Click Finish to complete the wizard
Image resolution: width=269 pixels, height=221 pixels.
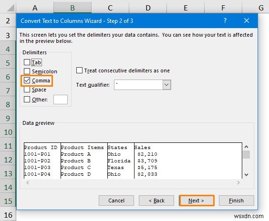click(237, 201)
